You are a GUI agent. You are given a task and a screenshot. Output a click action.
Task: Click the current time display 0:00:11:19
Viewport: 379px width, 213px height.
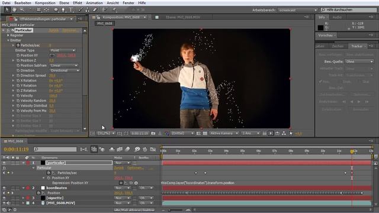pyautogui.click(x=16, y=150)
